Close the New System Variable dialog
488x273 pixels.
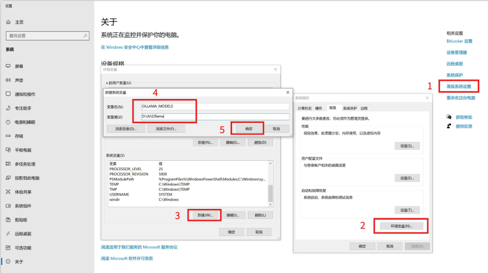(x=288, y=92)
